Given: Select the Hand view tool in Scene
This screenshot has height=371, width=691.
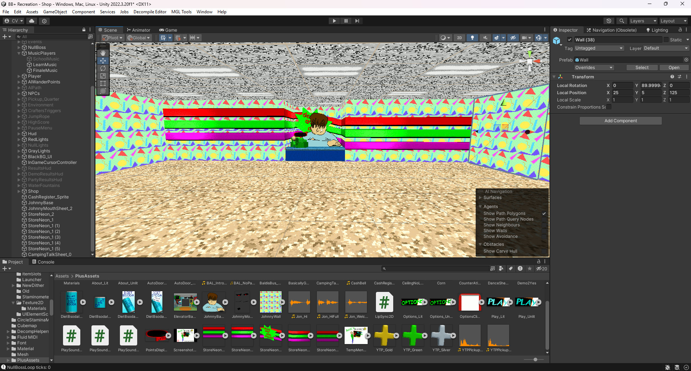Looking at the screenshot, I should point(103,53).
